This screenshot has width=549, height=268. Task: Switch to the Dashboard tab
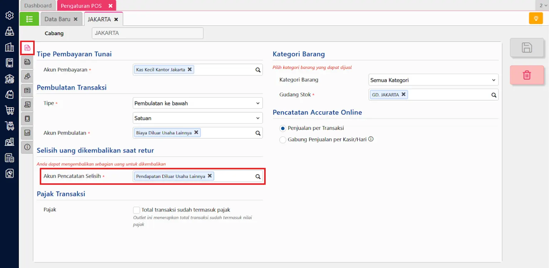pyautogui.click(x=38, y=6)
